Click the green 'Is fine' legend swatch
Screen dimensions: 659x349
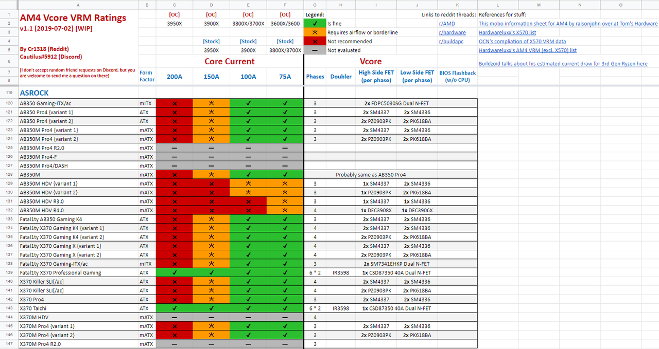[x=315, y=24]
